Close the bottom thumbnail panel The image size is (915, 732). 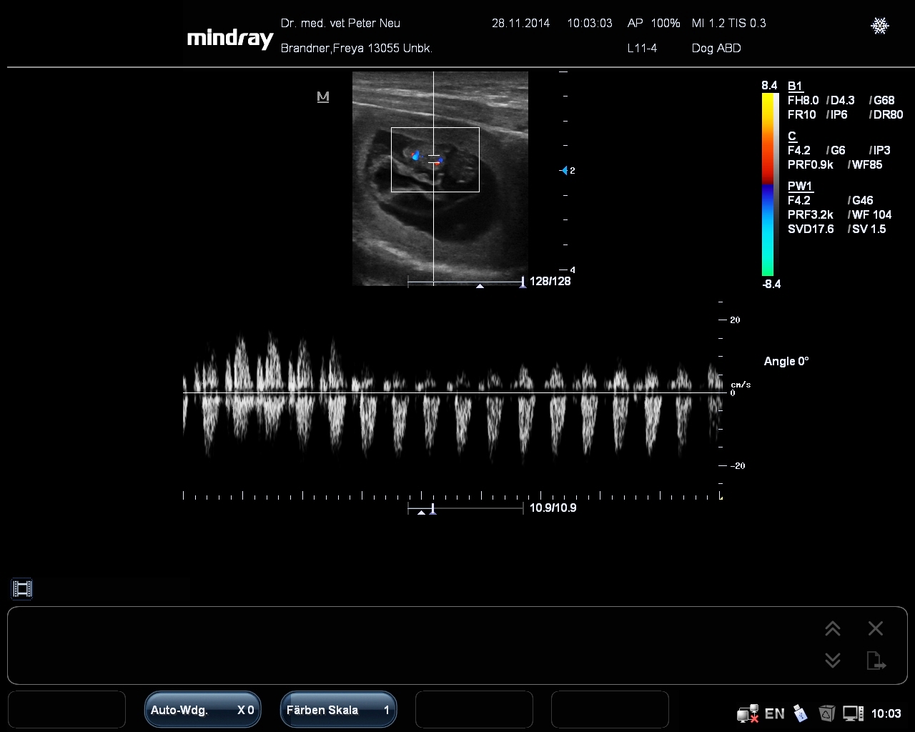coord(876,628)
